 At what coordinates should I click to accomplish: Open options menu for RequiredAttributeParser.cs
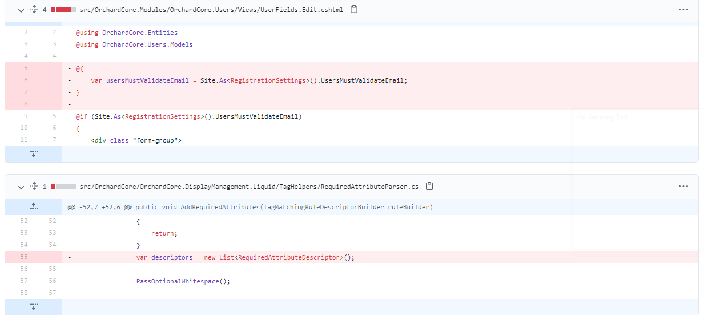683,187
